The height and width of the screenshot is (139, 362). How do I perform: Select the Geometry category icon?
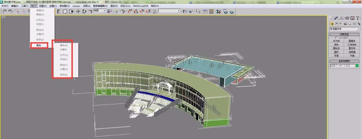tap(332, 24)
